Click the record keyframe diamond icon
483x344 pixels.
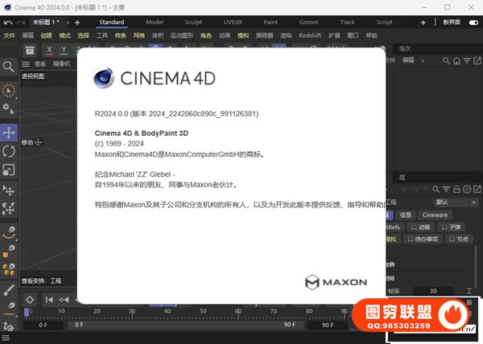click(x=29, y=300)
